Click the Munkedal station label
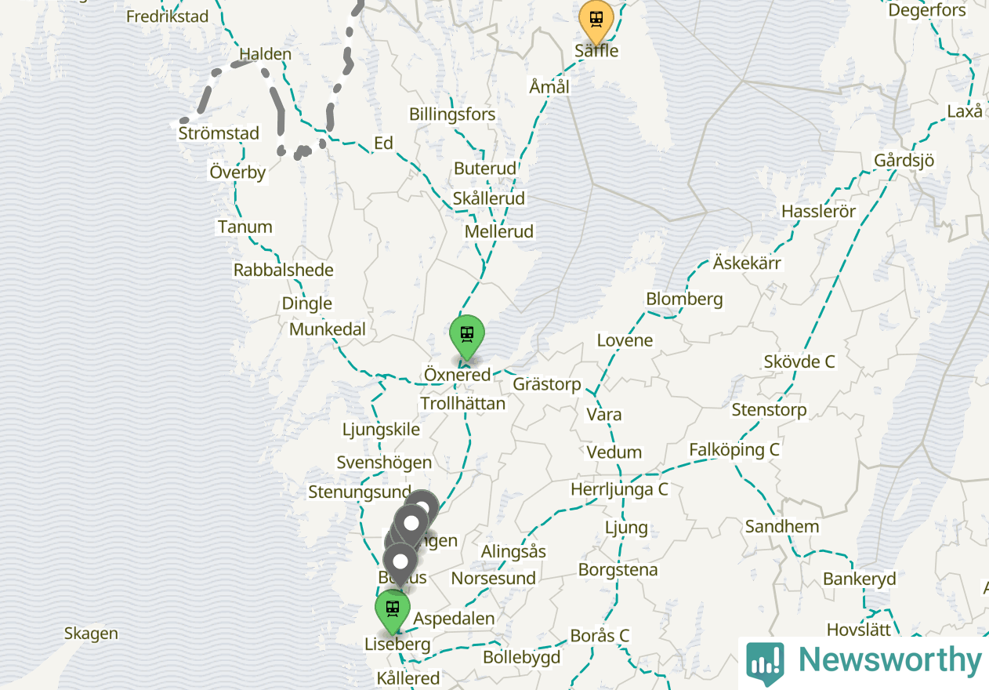 coord(328,329)
